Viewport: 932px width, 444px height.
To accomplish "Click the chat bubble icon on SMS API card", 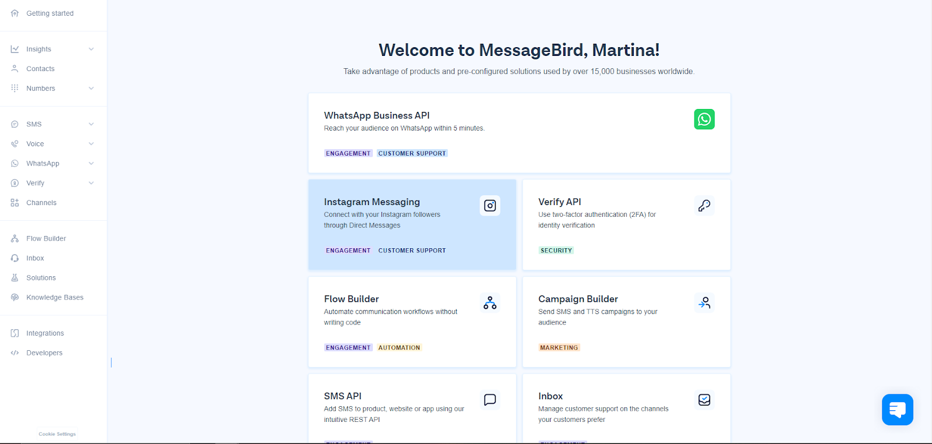I will (490, 400).
